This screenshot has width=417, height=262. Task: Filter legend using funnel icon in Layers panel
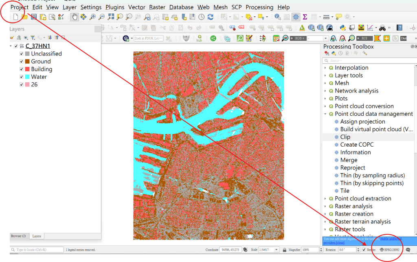(x=33, y=38)
